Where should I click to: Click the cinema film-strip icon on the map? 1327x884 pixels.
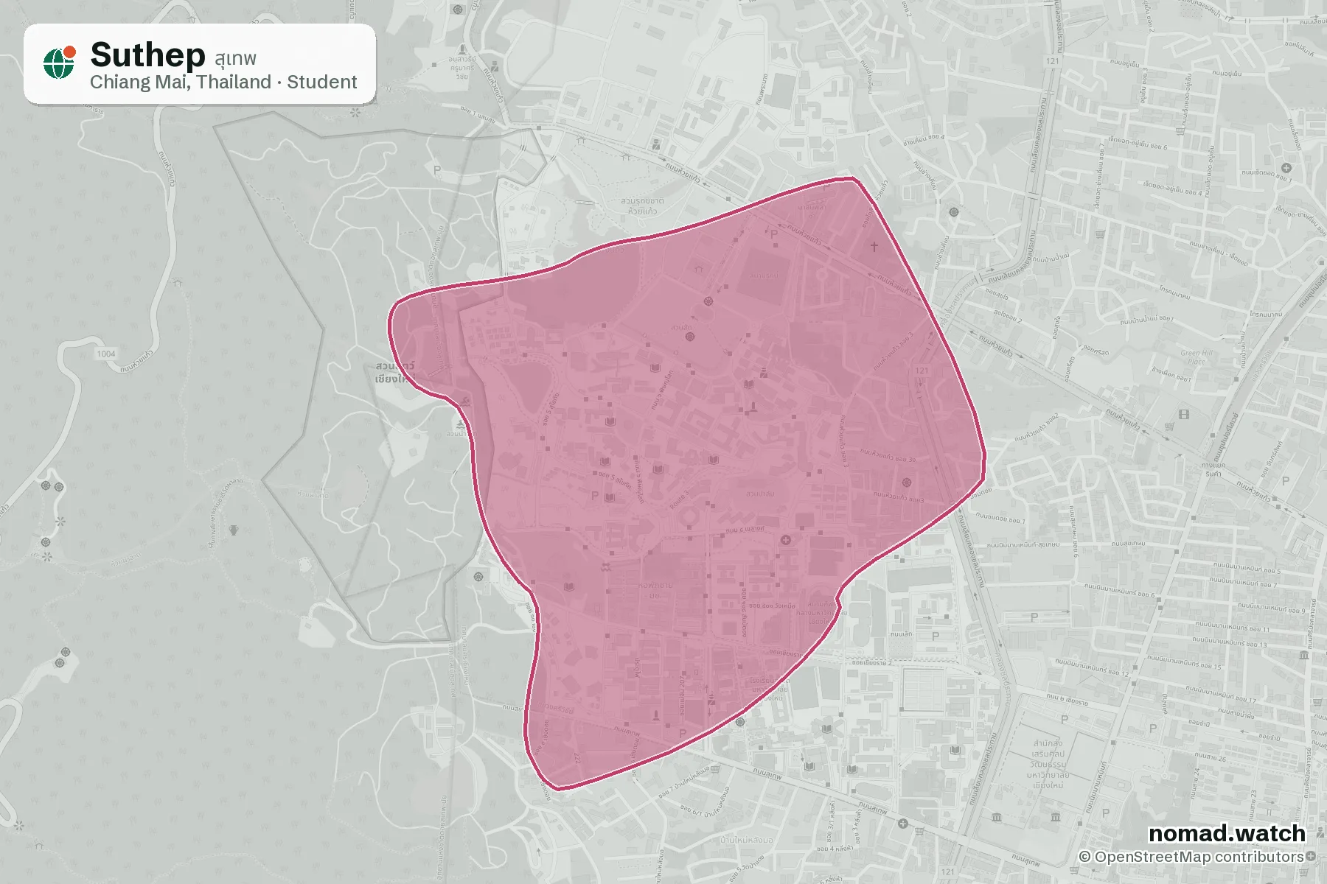pos(1184,415)
